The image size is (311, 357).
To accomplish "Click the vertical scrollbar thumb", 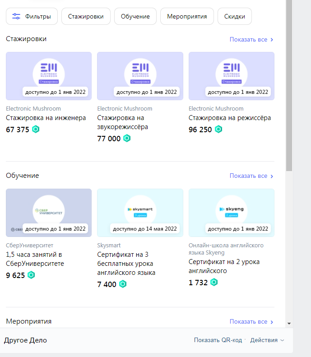I will (289, 85).
